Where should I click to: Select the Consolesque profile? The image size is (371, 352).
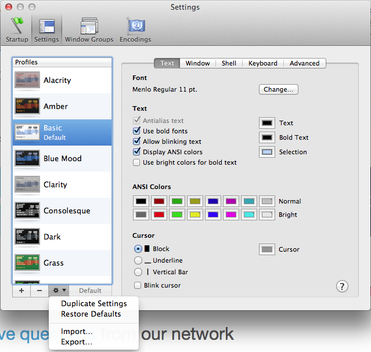(62, 211)
